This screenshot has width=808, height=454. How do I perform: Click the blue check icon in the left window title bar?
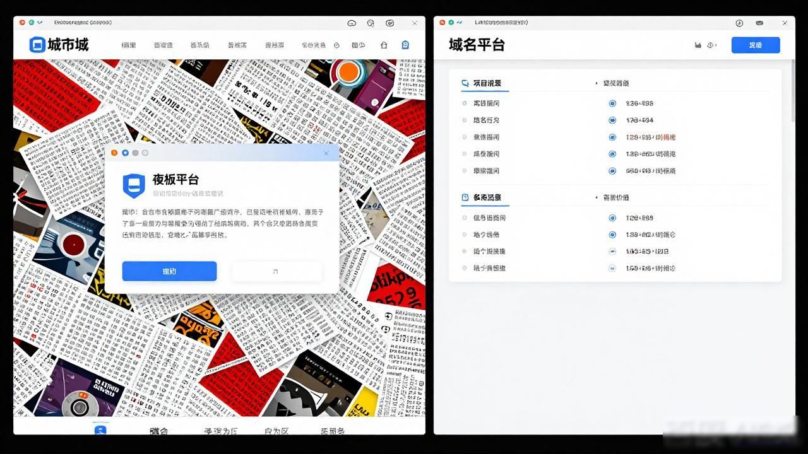[x=40, y=23]
